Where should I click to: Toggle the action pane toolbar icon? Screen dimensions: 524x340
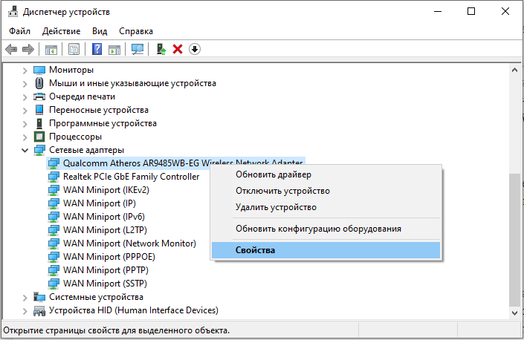[114, 50]
